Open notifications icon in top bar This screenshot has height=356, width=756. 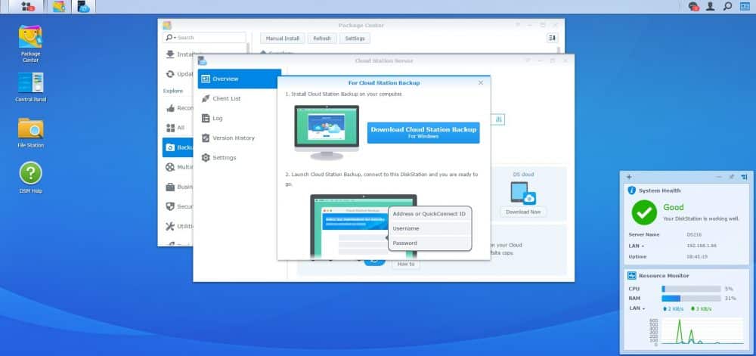(694, 6)
